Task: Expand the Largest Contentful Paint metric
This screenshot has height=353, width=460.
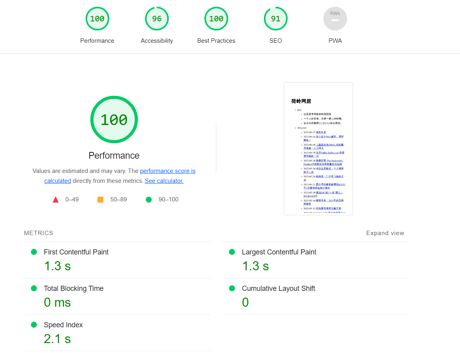Action: pos(279,252)
